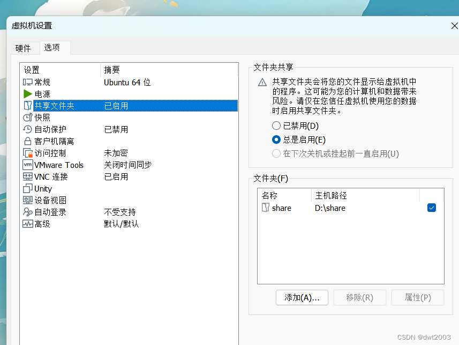Switch to the 硬件 tab
Viewport: 459px width, 345px height.
[23, 48]
